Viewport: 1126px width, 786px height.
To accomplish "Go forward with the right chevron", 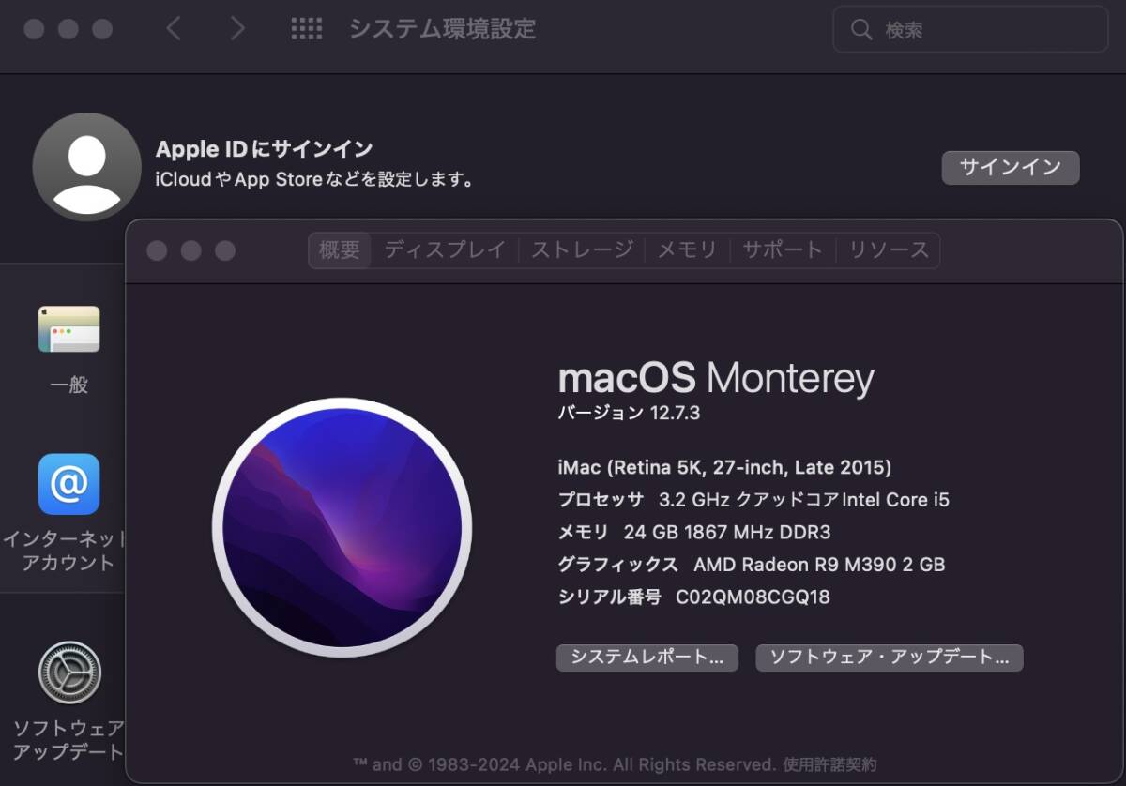I will [237, 29].
